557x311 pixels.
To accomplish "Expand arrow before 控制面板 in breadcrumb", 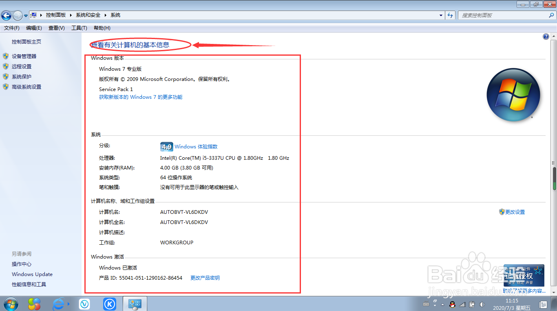I will click(x=42, y=15).
